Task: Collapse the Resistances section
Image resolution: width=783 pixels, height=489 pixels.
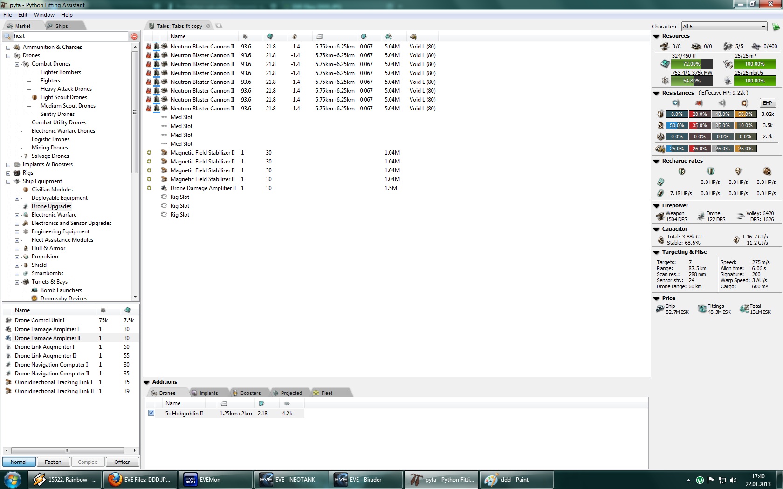Action: [x=656, y=93]
